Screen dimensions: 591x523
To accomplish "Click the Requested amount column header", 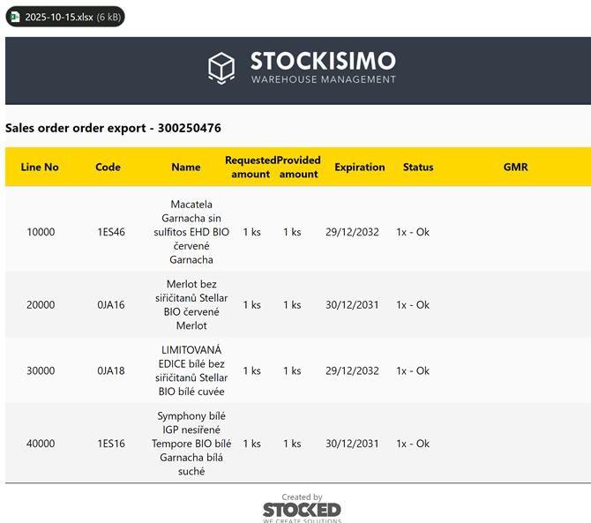I will pyautogui.click(x=251, y=167).
